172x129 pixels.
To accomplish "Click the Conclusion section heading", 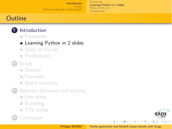I will (31, 118).
